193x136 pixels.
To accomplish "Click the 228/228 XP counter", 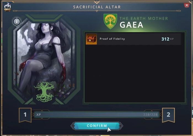I will pos(150,115).
